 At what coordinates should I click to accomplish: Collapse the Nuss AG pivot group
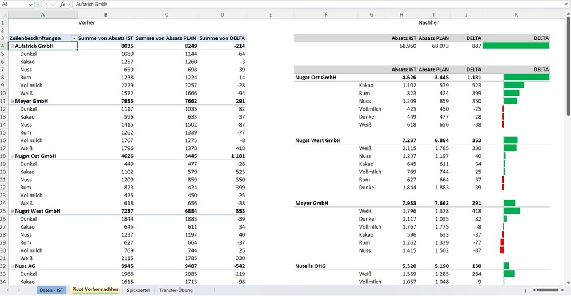pyautogui.click(x=13, y=266)
